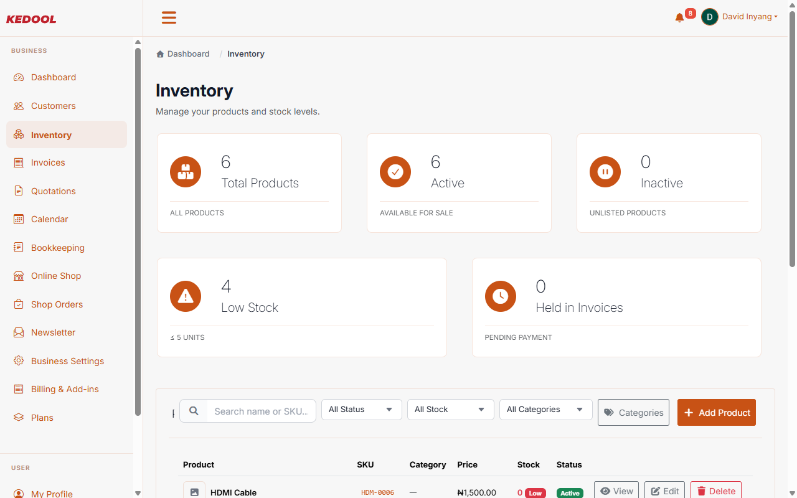Click the Low Stock warning triangle icon
The width and height of the screenshot is (797, 498).
pos(186,296)
